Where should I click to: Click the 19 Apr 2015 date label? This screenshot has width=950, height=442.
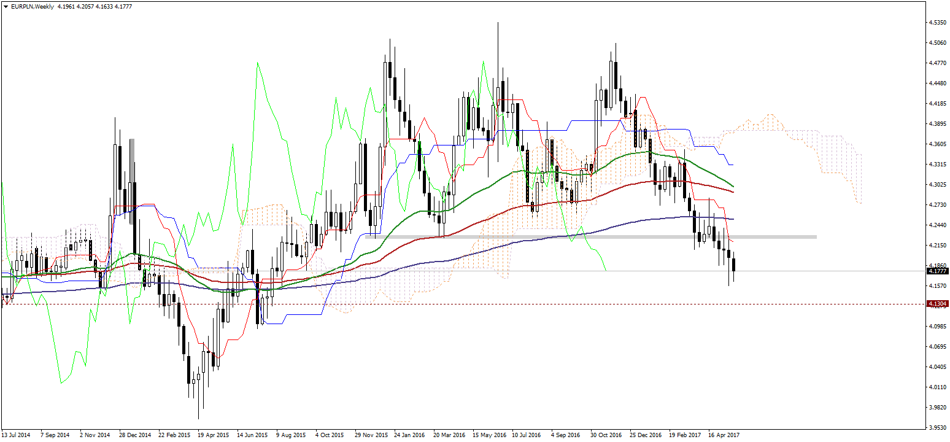(214, 435)
